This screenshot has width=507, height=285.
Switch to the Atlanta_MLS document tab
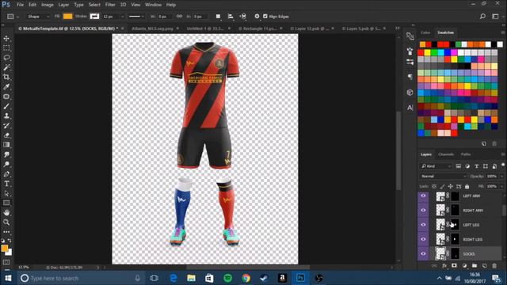[x=152, y=28]
